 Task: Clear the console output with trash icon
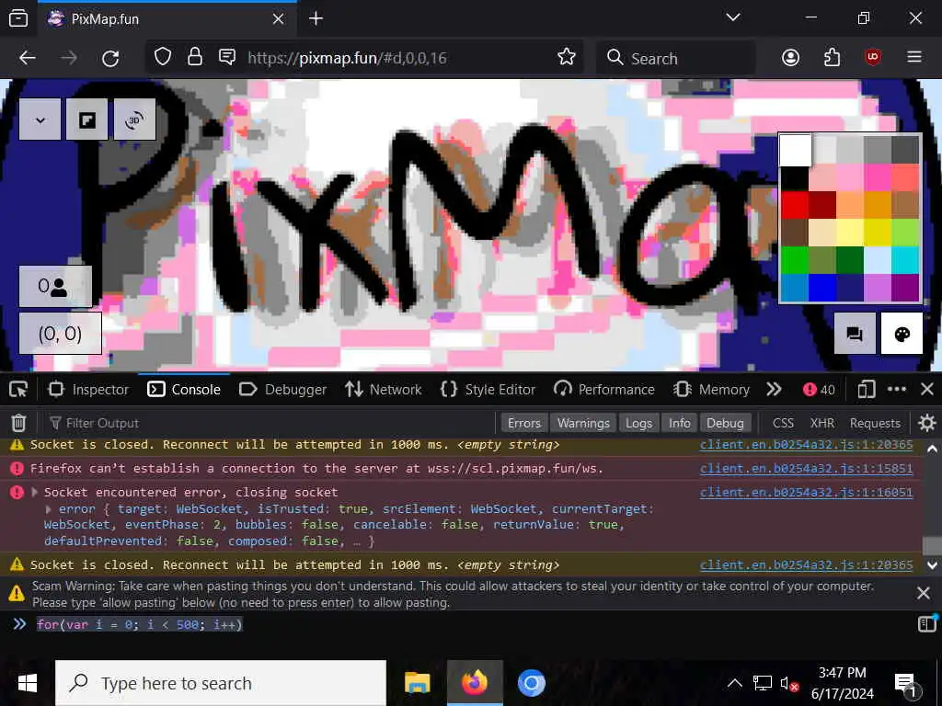18,423
